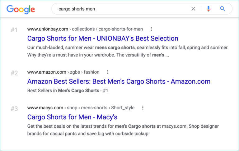This screenshot has height=151, width=239.
Task: Clear the search box with X icon
Action: tap(193, 9)
